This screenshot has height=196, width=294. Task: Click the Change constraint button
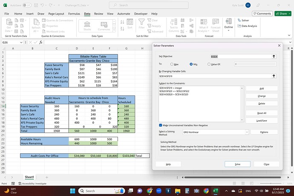click(262, 96)
